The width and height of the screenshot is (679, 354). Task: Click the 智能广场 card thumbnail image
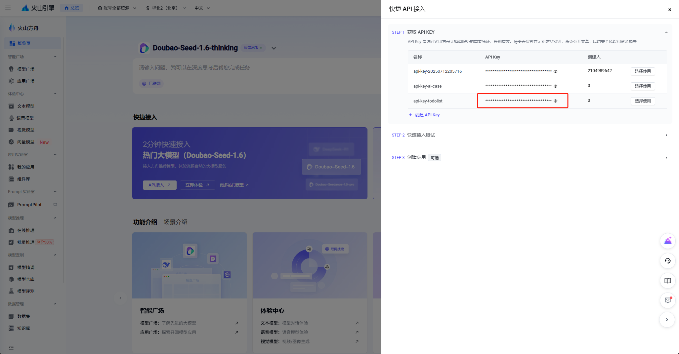pos(190,265)
